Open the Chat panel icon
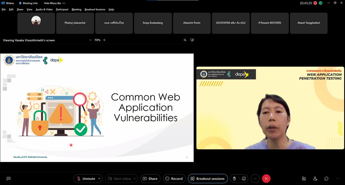 326,179
